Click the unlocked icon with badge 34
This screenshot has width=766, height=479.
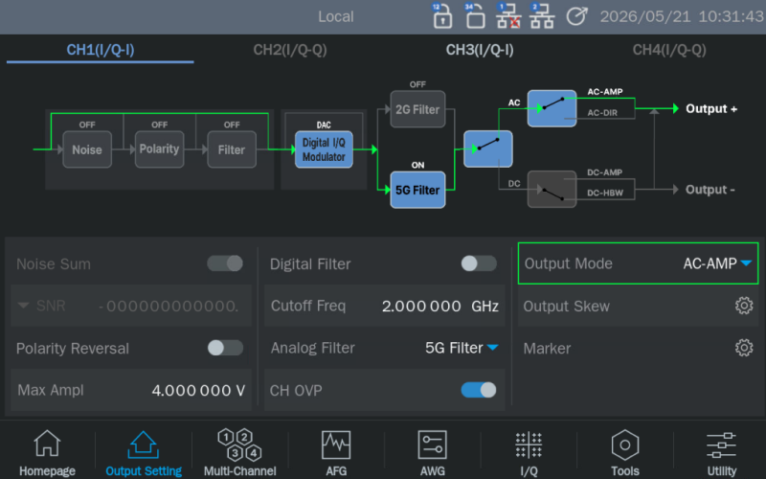(x=474, y=16)
